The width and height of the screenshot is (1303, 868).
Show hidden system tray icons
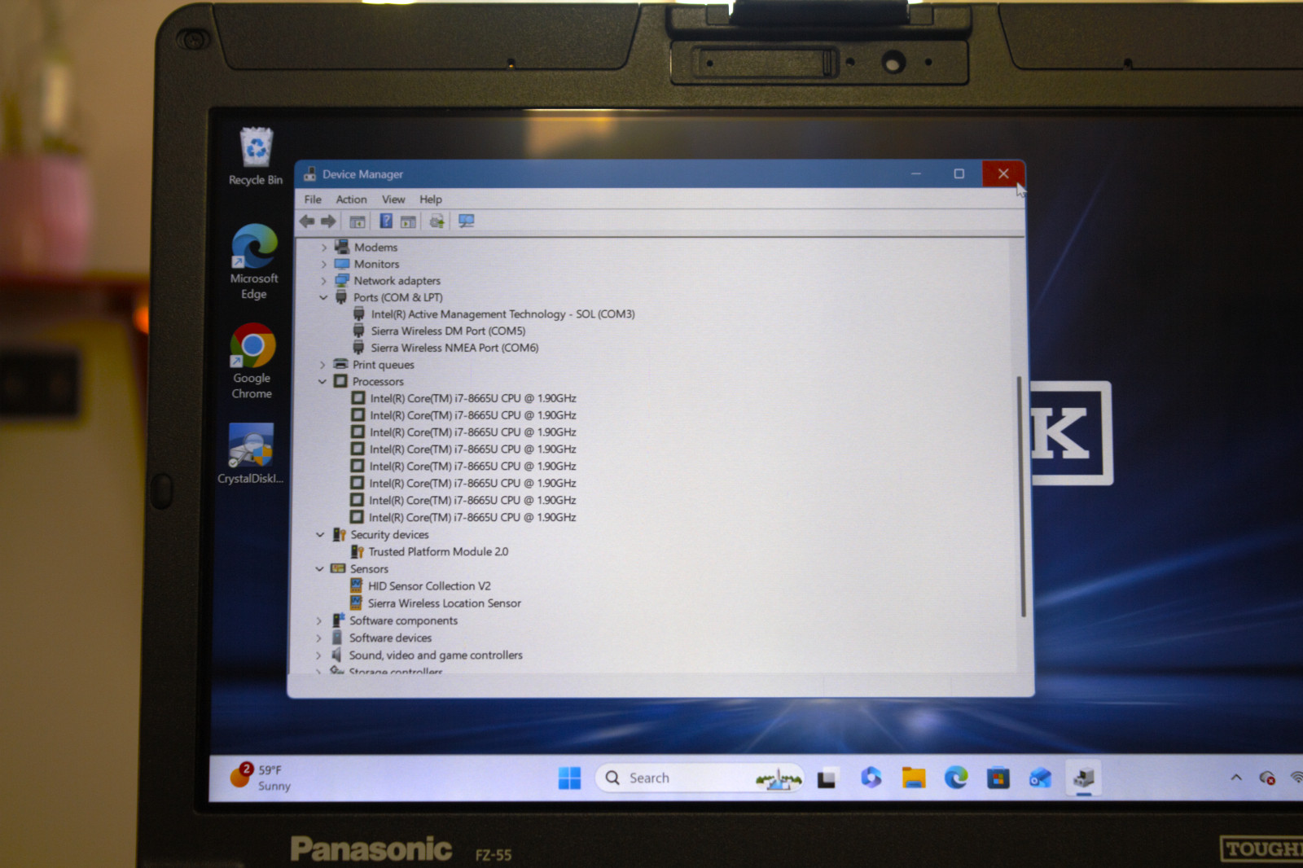tap(1236, 778)
